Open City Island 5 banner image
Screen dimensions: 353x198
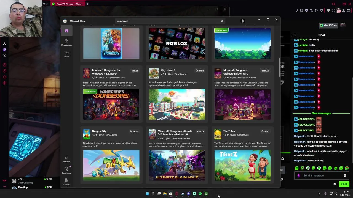(177, 105)
